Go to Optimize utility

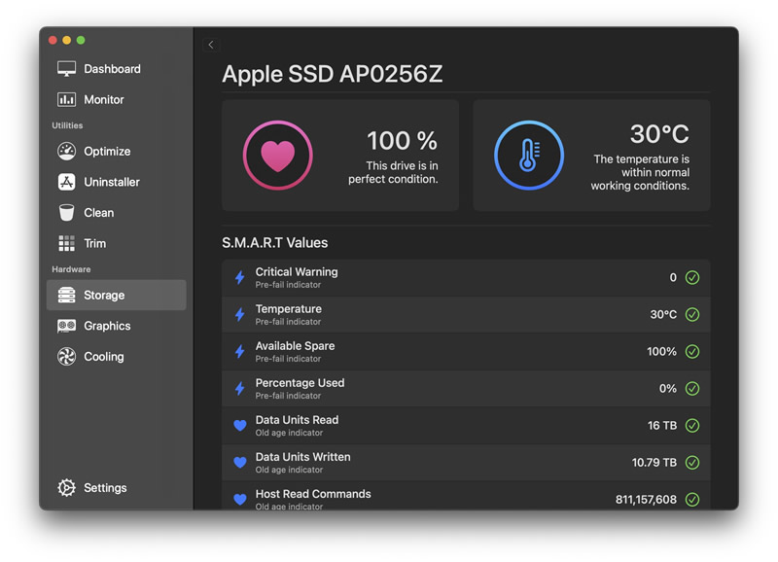(x=116, y=152)
